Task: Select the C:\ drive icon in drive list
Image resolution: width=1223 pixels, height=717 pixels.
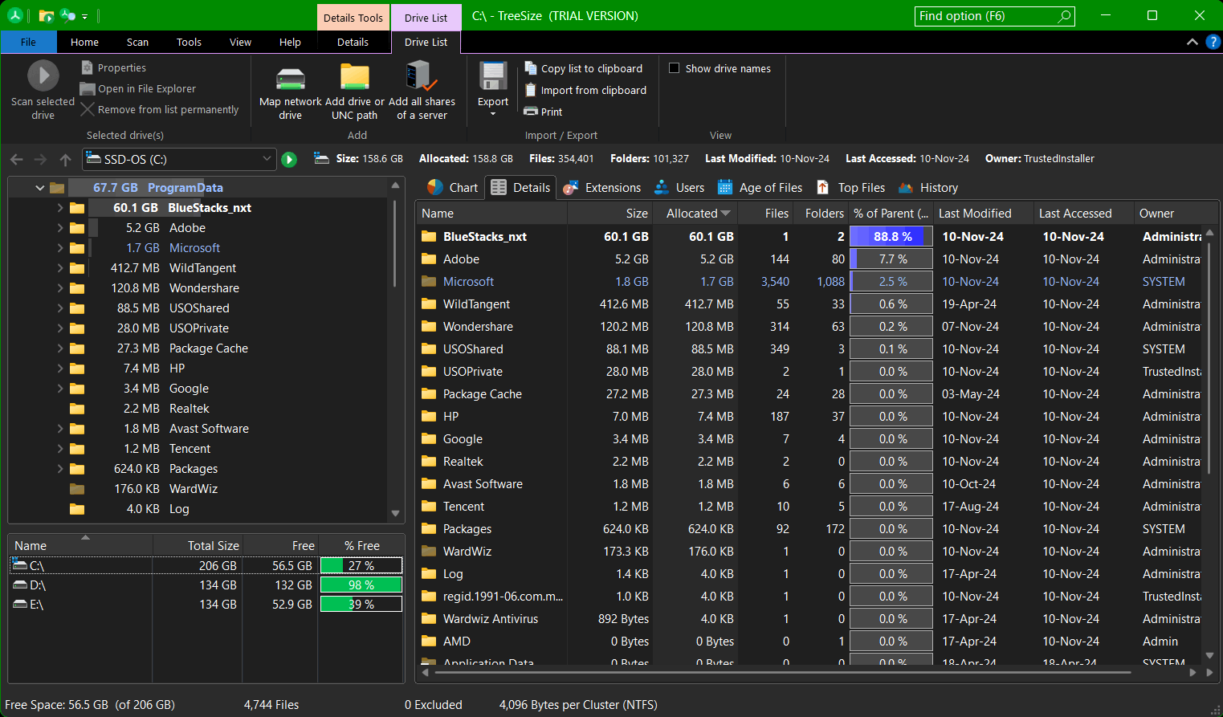Action: tap(20, 565)
